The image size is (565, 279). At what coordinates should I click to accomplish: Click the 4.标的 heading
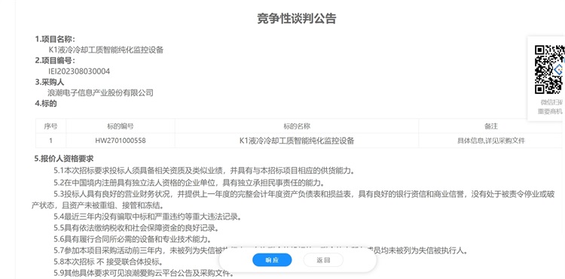pyautogui.click(x=46, y=104)
